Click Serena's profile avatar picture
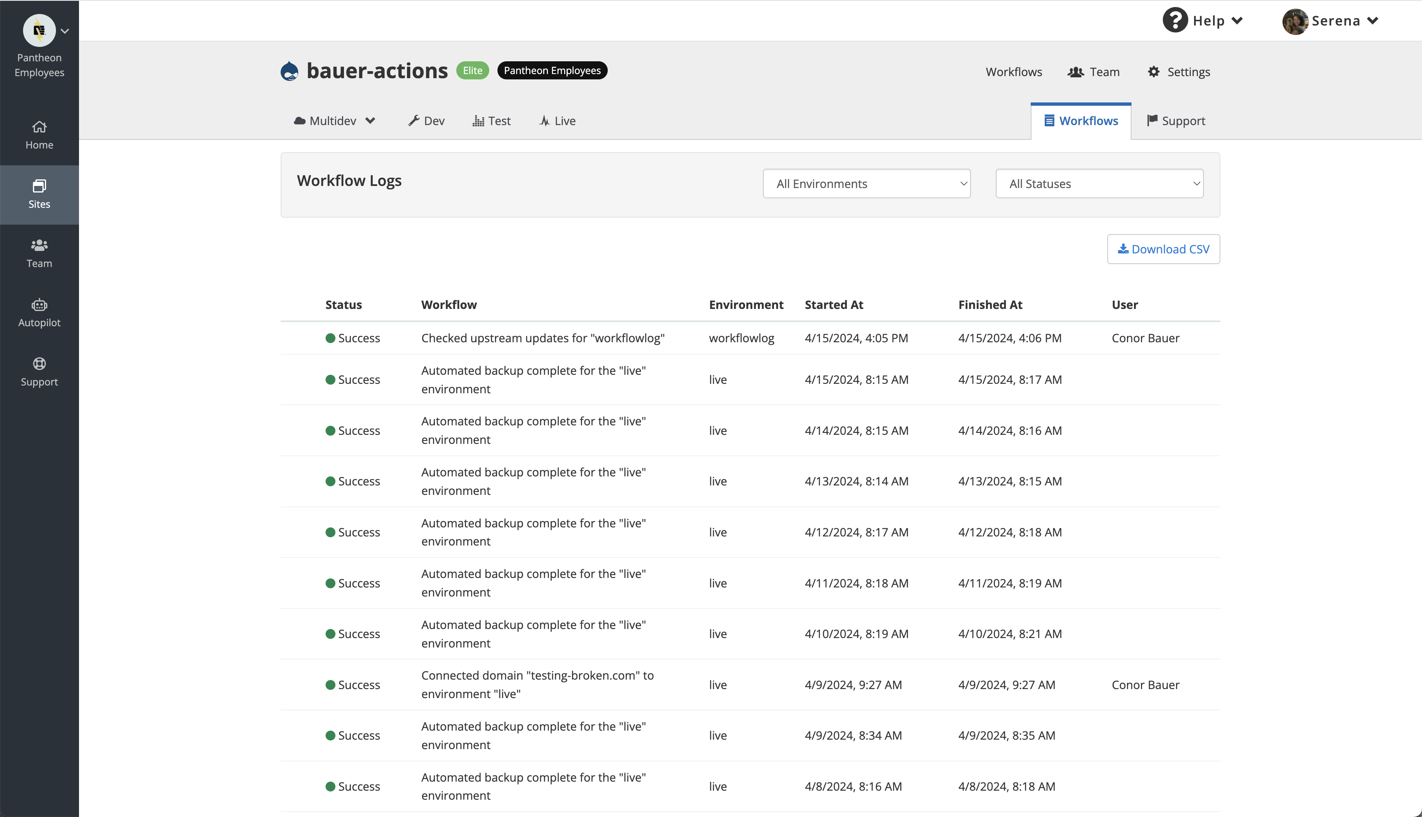 click(x=1295, y=21)
